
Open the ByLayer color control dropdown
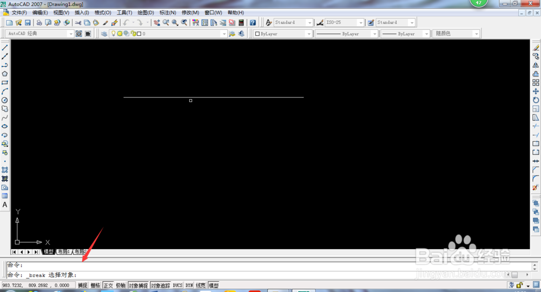pos(309,34)
